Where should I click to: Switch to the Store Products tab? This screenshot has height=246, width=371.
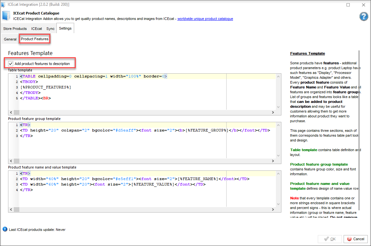coord(15,29)
